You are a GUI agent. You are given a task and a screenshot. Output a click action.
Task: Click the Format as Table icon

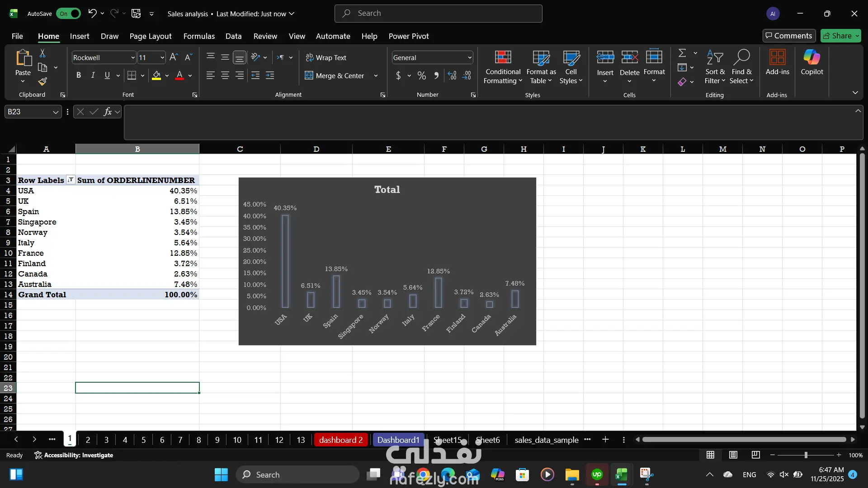(541, 58)
